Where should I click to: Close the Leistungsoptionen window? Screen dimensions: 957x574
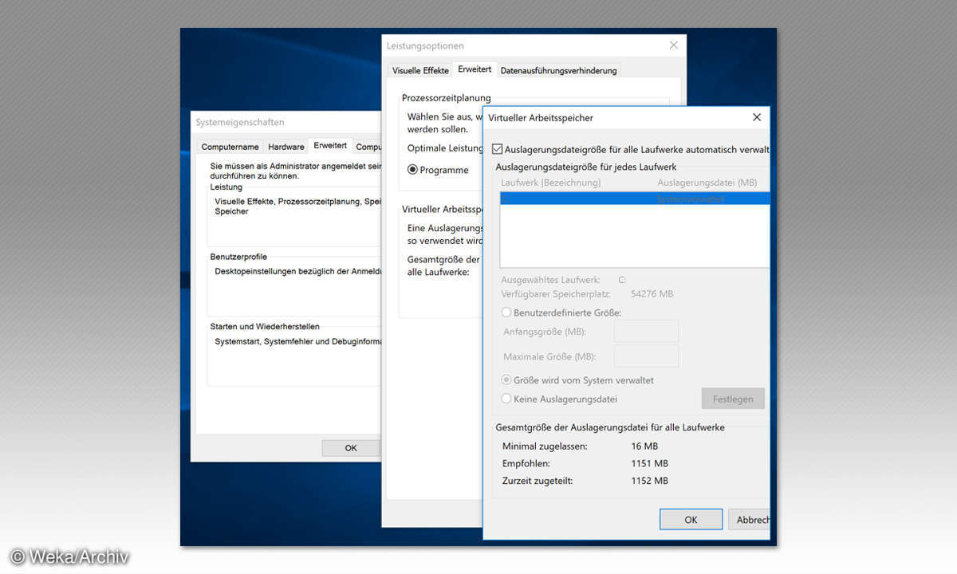point(673,45)
